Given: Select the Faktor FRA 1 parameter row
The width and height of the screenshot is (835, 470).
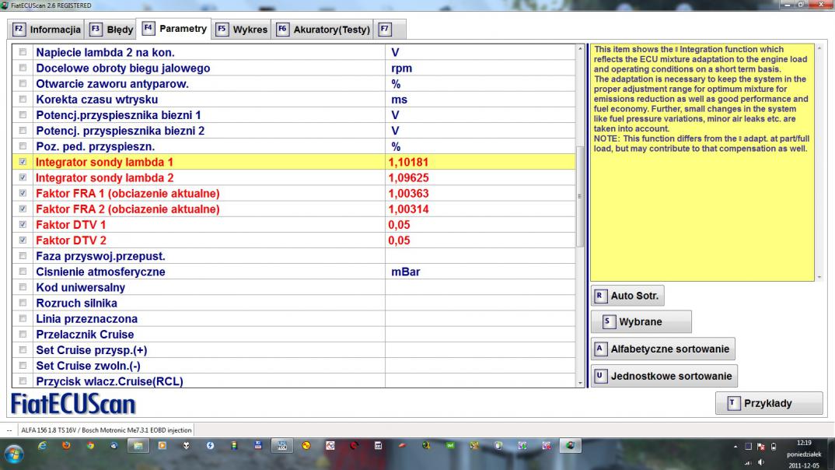Looking at the screenshot, I should 128,193.
